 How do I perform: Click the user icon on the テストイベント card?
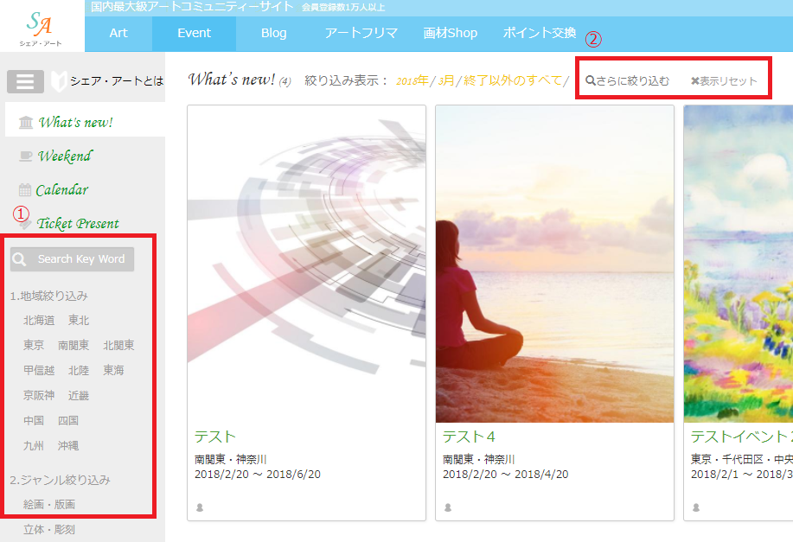pyautogui.click(x=696, y=507)
